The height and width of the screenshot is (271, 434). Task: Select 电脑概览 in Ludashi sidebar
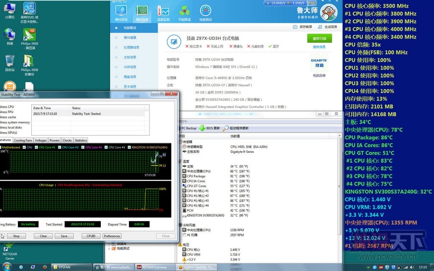[134, 28]
